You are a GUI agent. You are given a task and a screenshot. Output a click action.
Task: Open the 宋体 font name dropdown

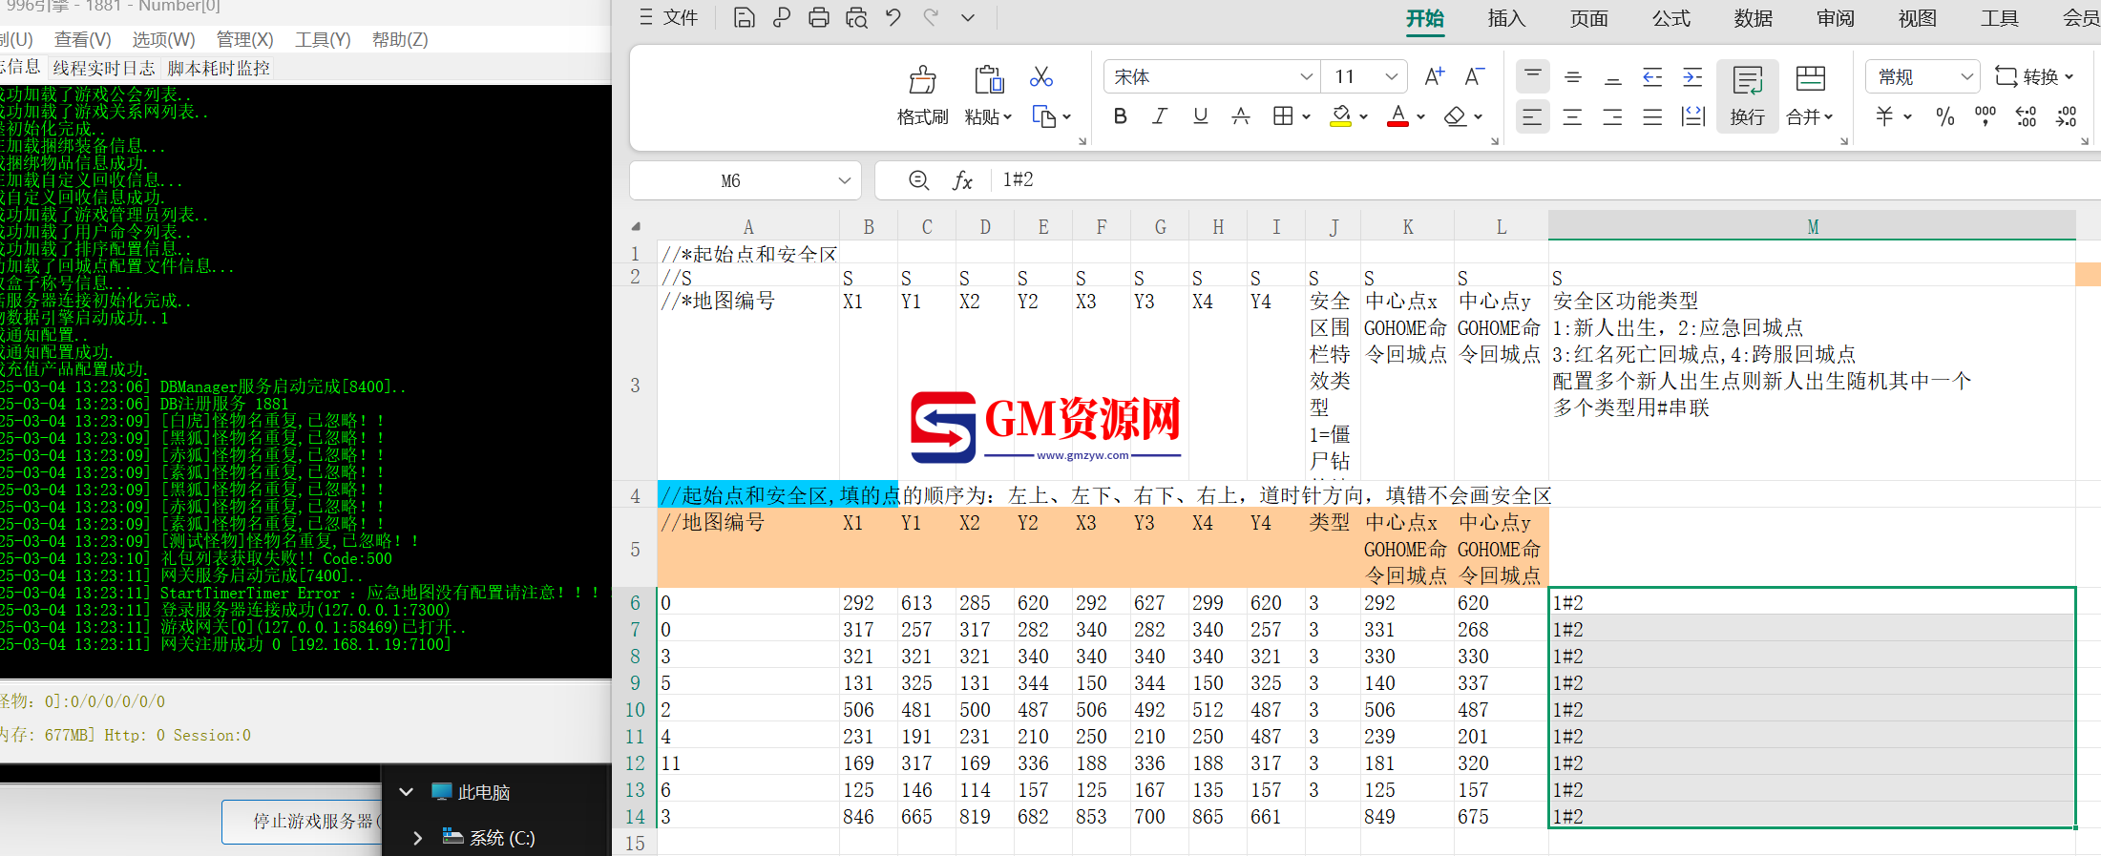pyautogui.click(x=1306, y=76)
